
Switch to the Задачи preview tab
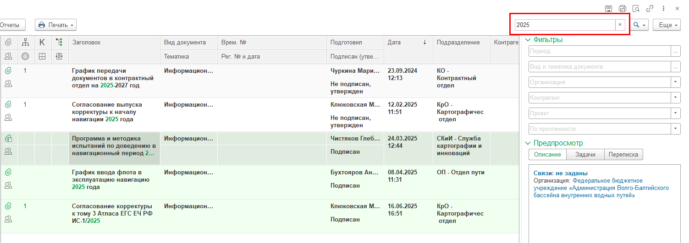[585, 155]
